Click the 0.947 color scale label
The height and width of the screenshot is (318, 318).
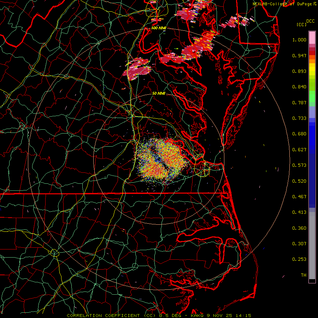[x=299, y=55]
